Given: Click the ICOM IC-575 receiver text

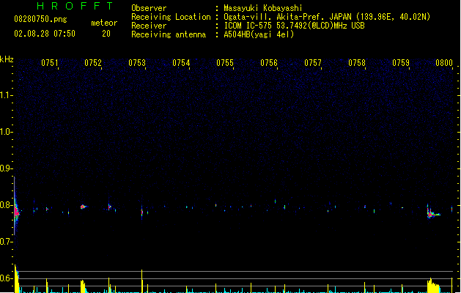Looking at the screenshot, I should [x=295, y=26].
